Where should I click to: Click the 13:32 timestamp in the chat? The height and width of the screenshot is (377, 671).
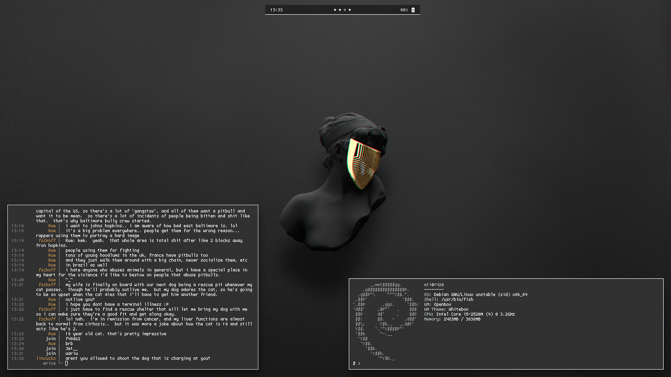18,358
